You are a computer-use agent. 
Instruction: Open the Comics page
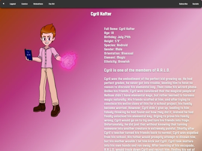(x=24, y=4)
